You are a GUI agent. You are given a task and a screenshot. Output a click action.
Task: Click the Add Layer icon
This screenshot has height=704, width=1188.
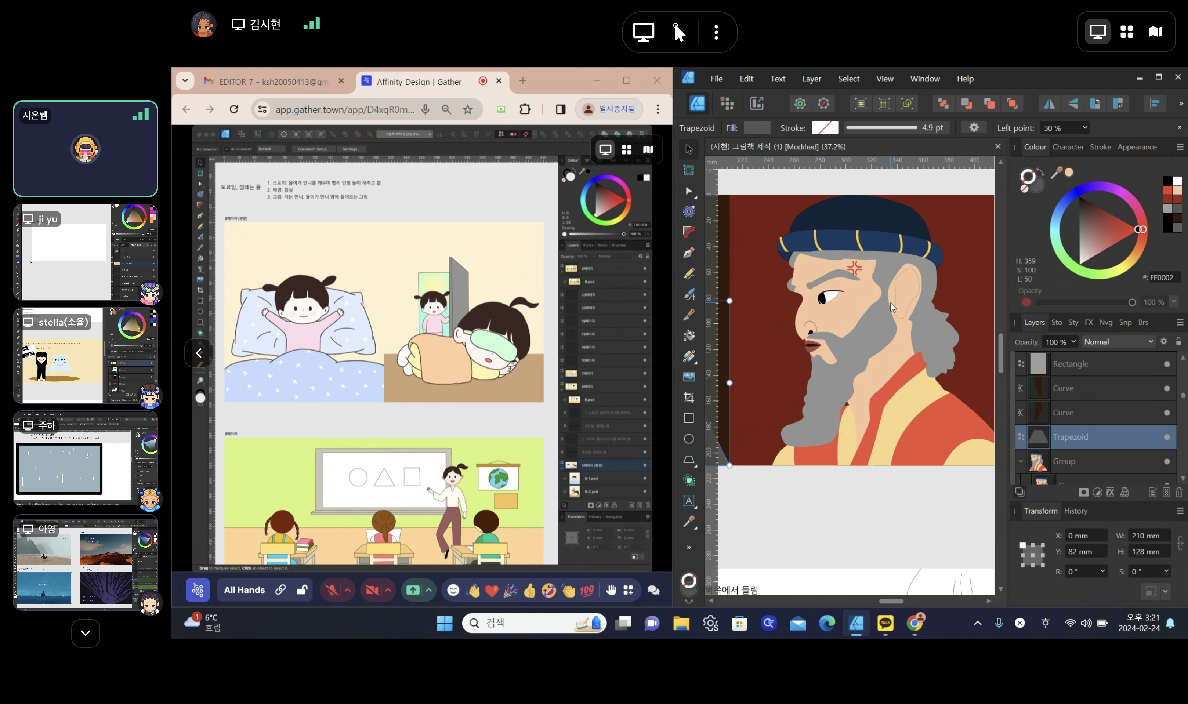tap(1152, 493)
